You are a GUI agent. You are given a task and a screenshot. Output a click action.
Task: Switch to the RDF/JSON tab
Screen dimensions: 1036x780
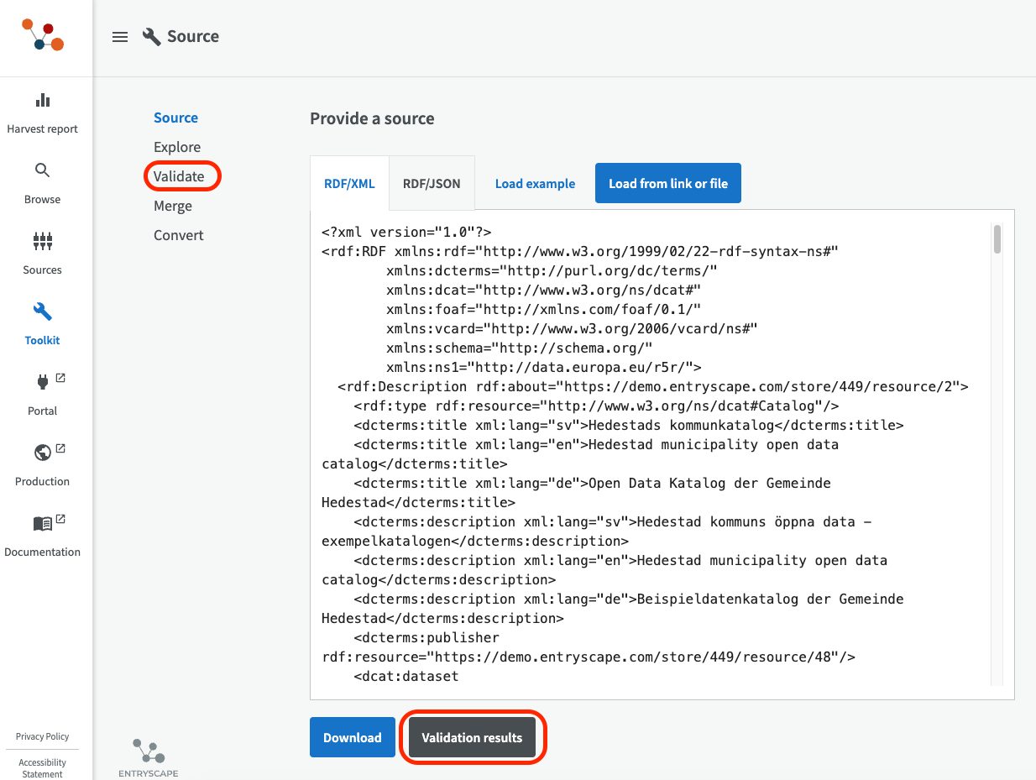click(432, 183)
